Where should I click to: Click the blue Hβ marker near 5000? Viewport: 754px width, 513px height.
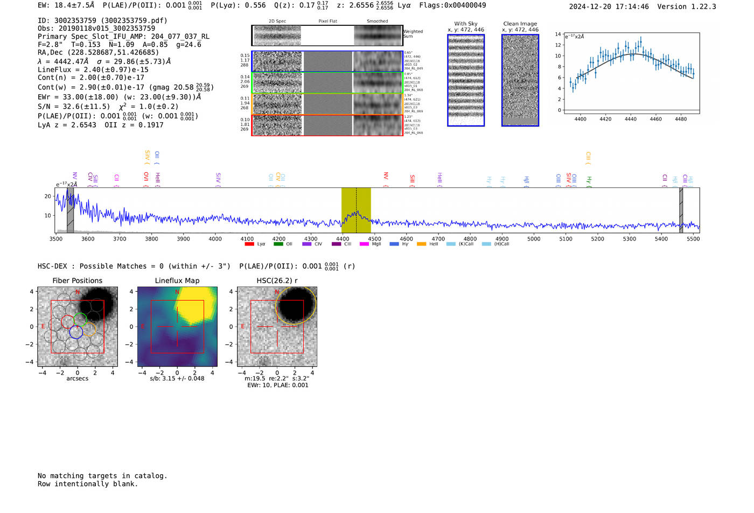click(x=526, y=181)
